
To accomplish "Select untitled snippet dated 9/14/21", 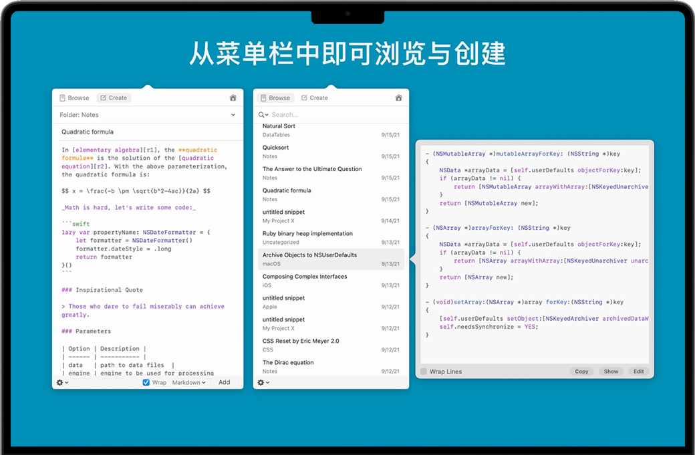I will point(331,216).
